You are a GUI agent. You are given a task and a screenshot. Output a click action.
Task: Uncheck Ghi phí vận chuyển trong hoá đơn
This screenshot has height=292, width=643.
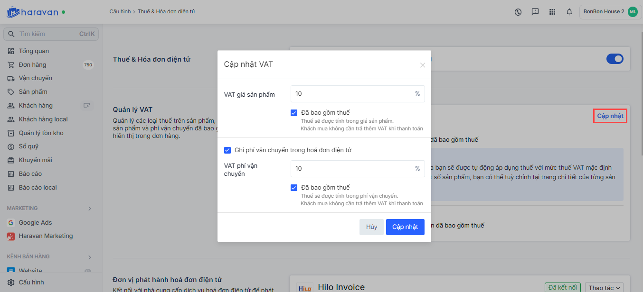227,150
